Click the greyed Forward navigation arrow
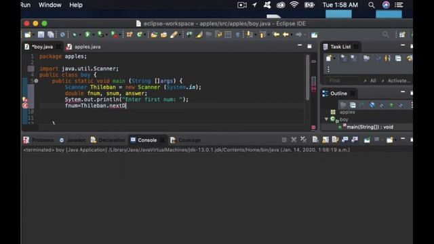The image size is (434, 244). (298, 35)
